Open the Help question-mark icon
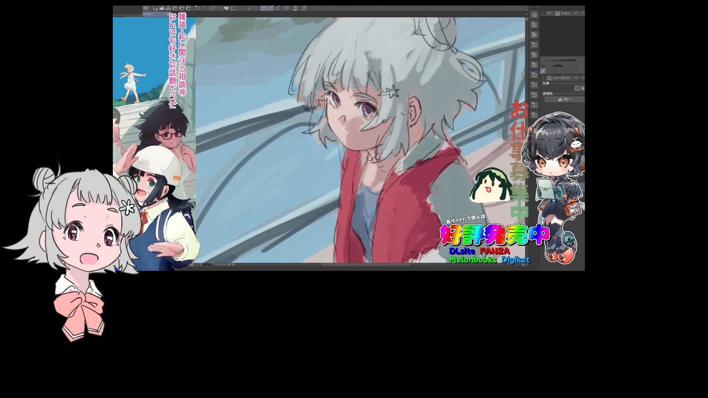 (305, 8)
